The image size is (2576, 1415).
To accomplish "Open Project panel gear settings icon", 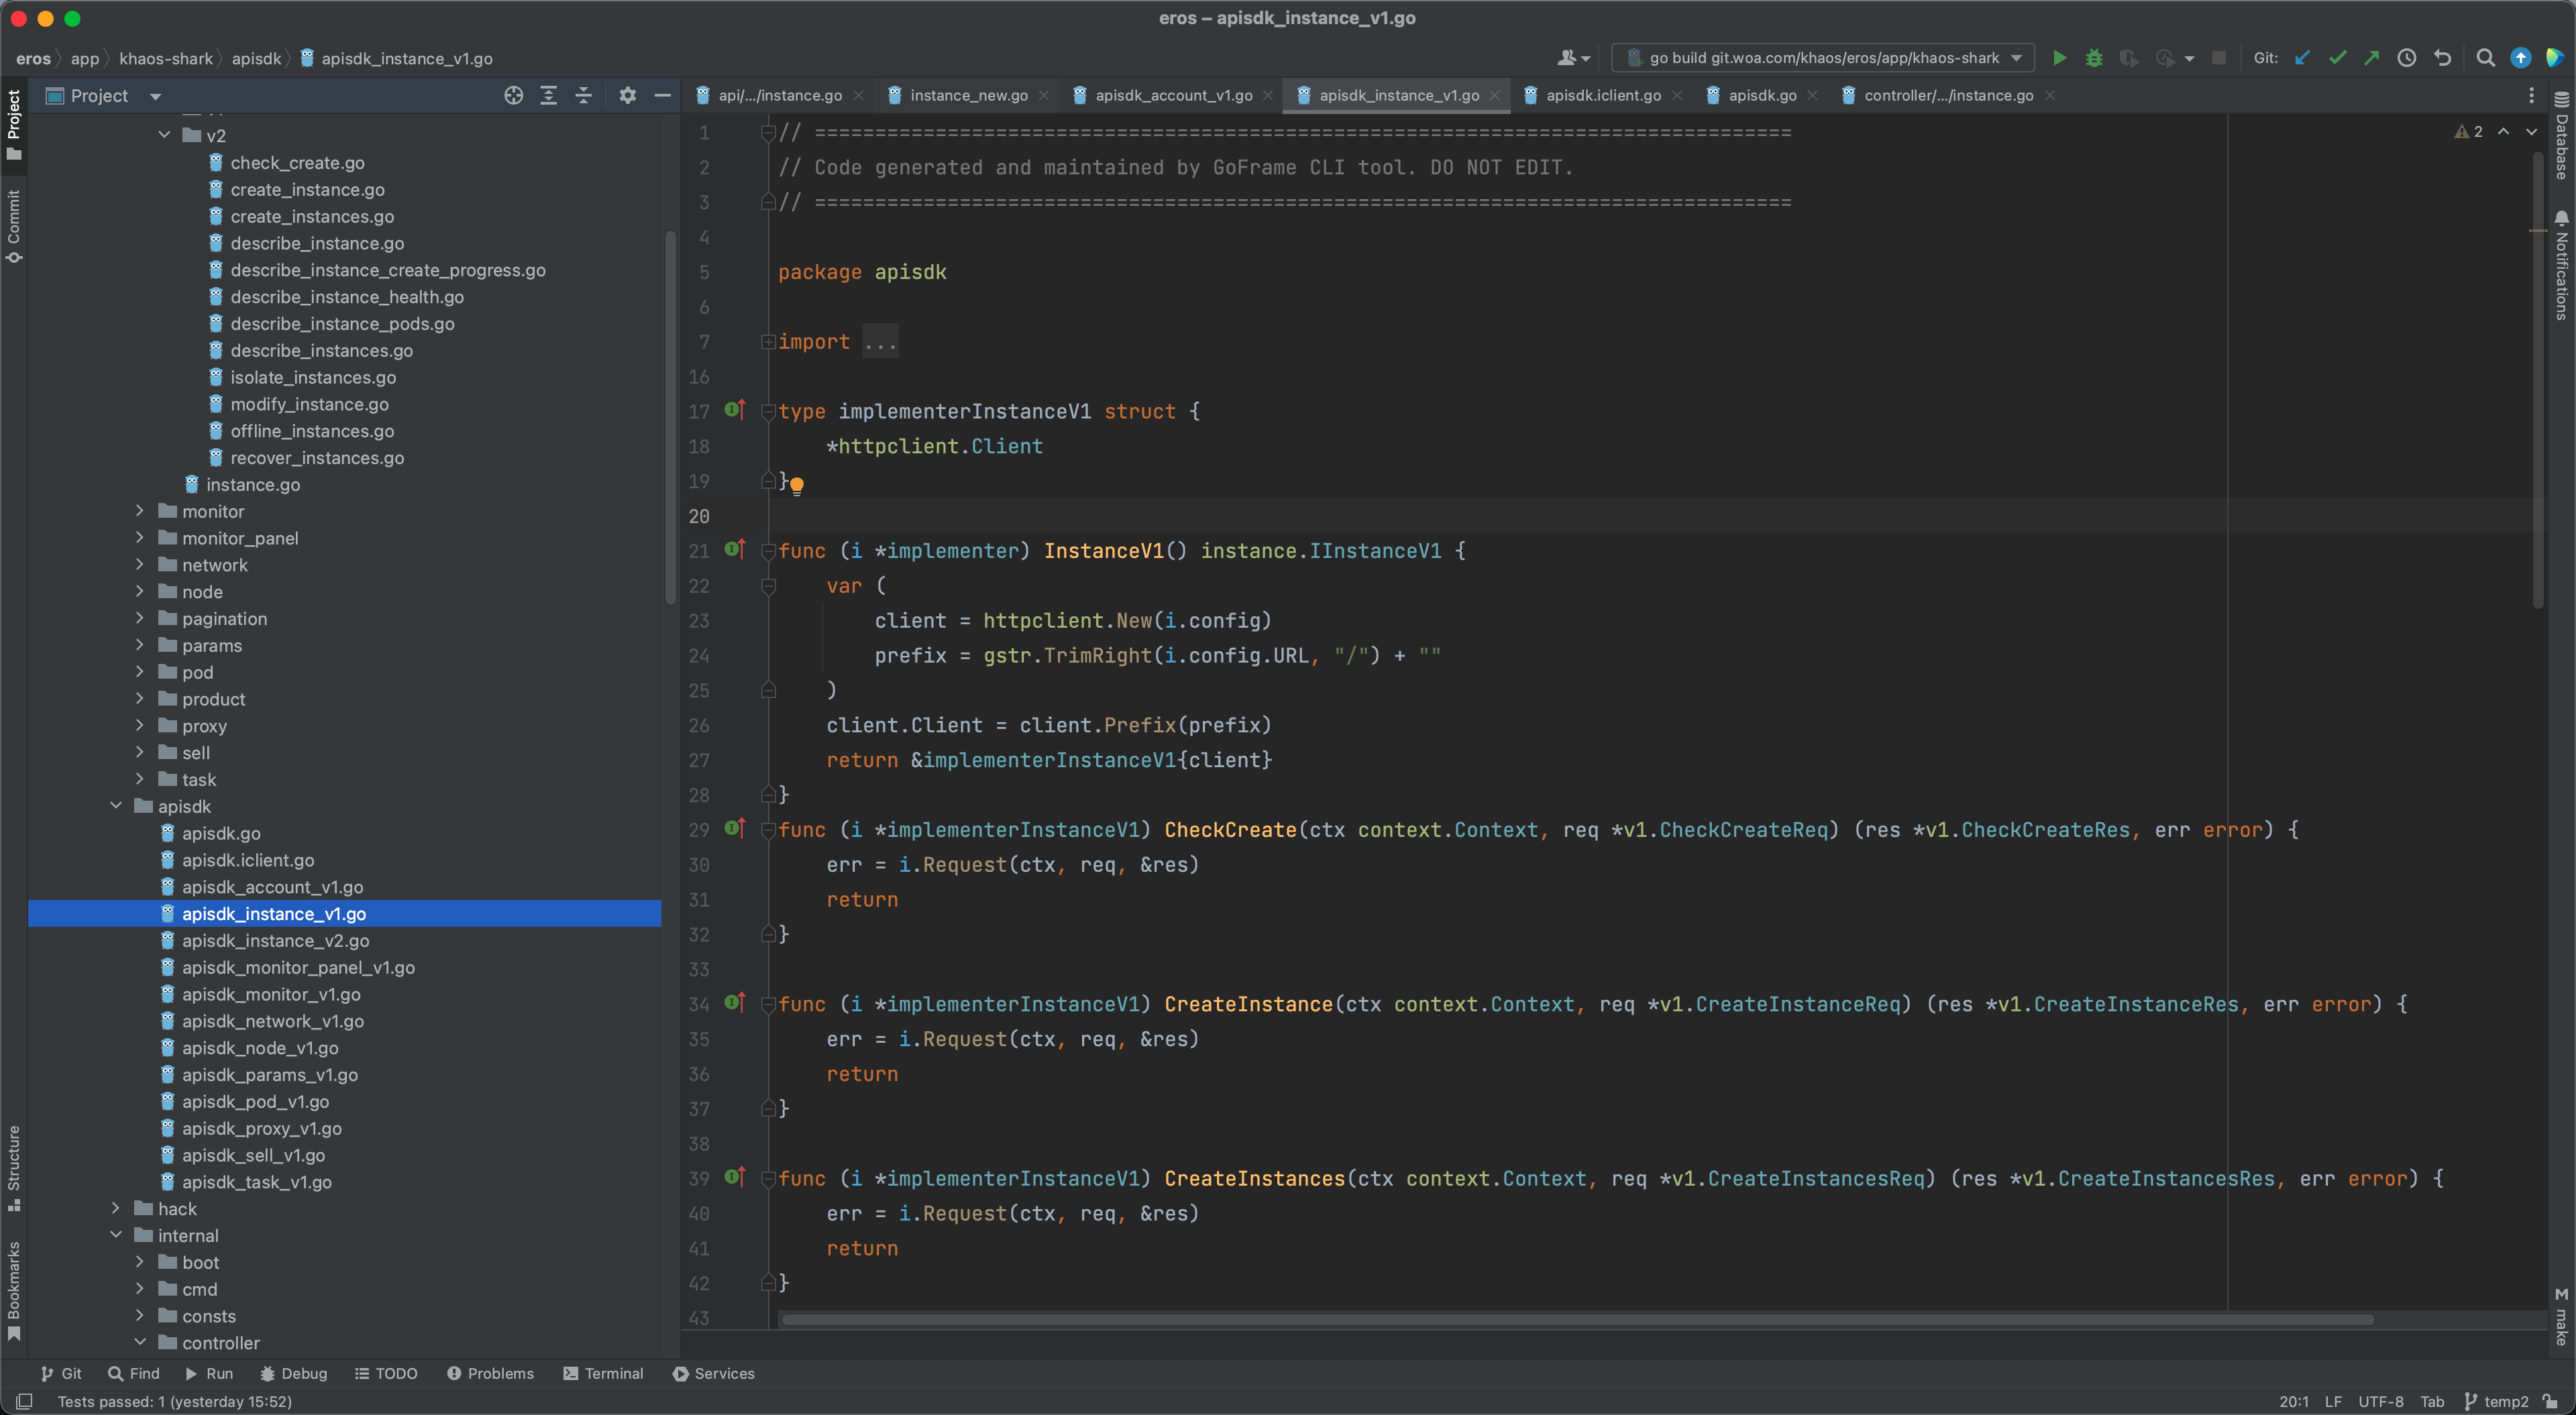I will click(x=627, y=96).
